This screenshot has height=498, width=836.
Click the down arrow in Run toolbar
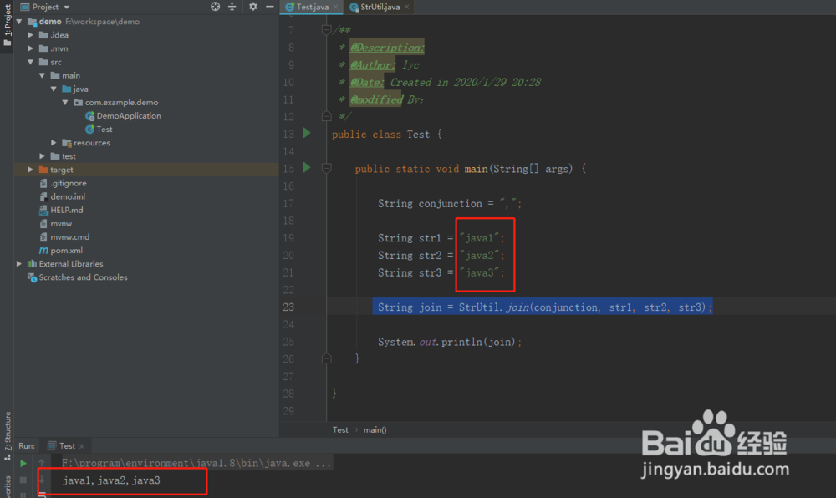(42, 480)
